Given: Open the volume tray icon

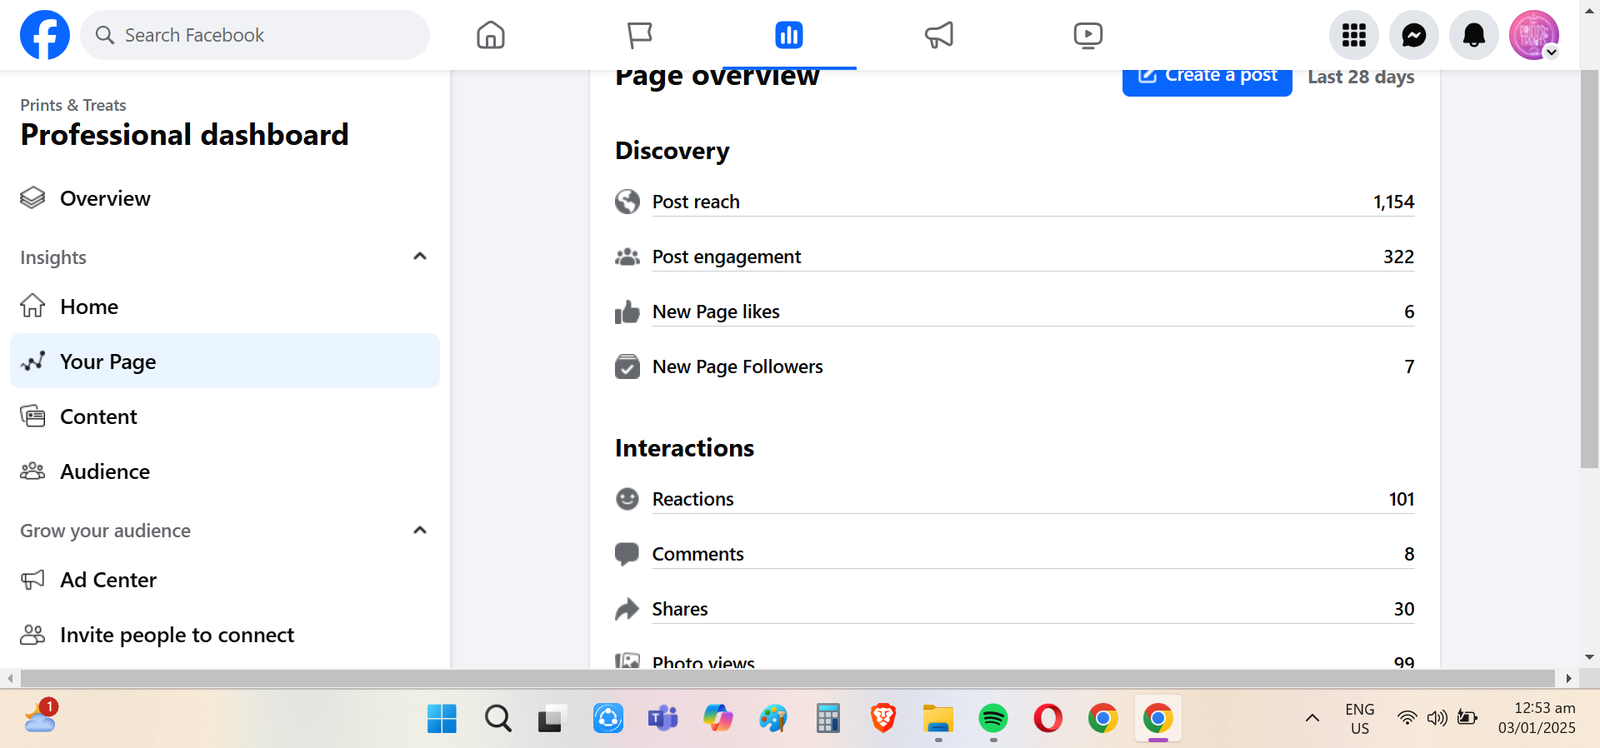Looking at the screenshot, I should (1437, 718).
